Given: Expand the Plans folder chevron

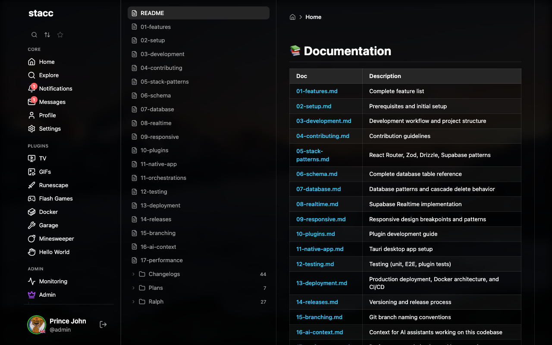Looking at the screenshot, I should 134,288.
